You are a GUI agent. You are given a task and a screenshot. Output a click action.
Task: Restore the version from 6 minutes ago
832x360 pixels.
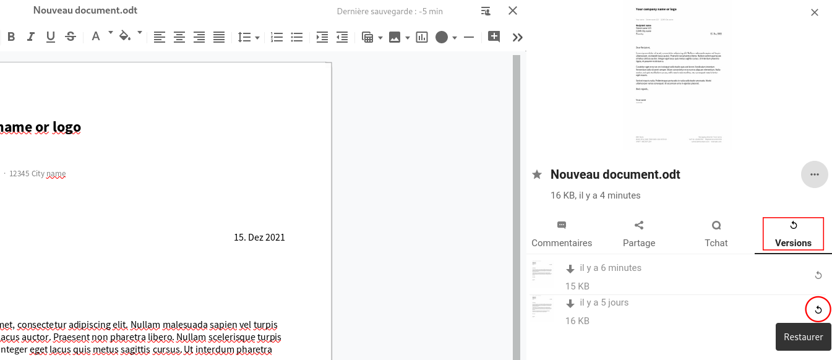coord(818,275)
